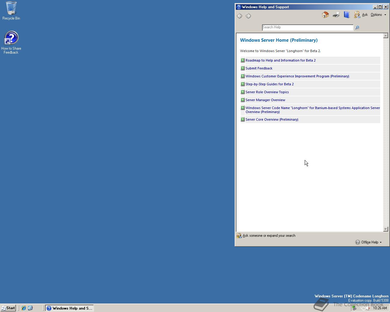Click the muted volume tray icon
390x312 pixels.
[368, 308]
